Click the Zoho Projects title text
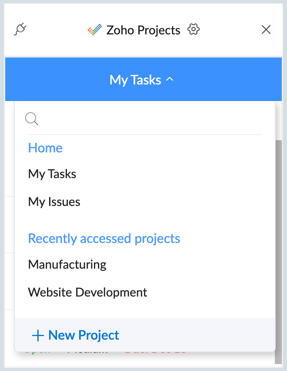Screen dimensions: 287x371 coord(143,30)
